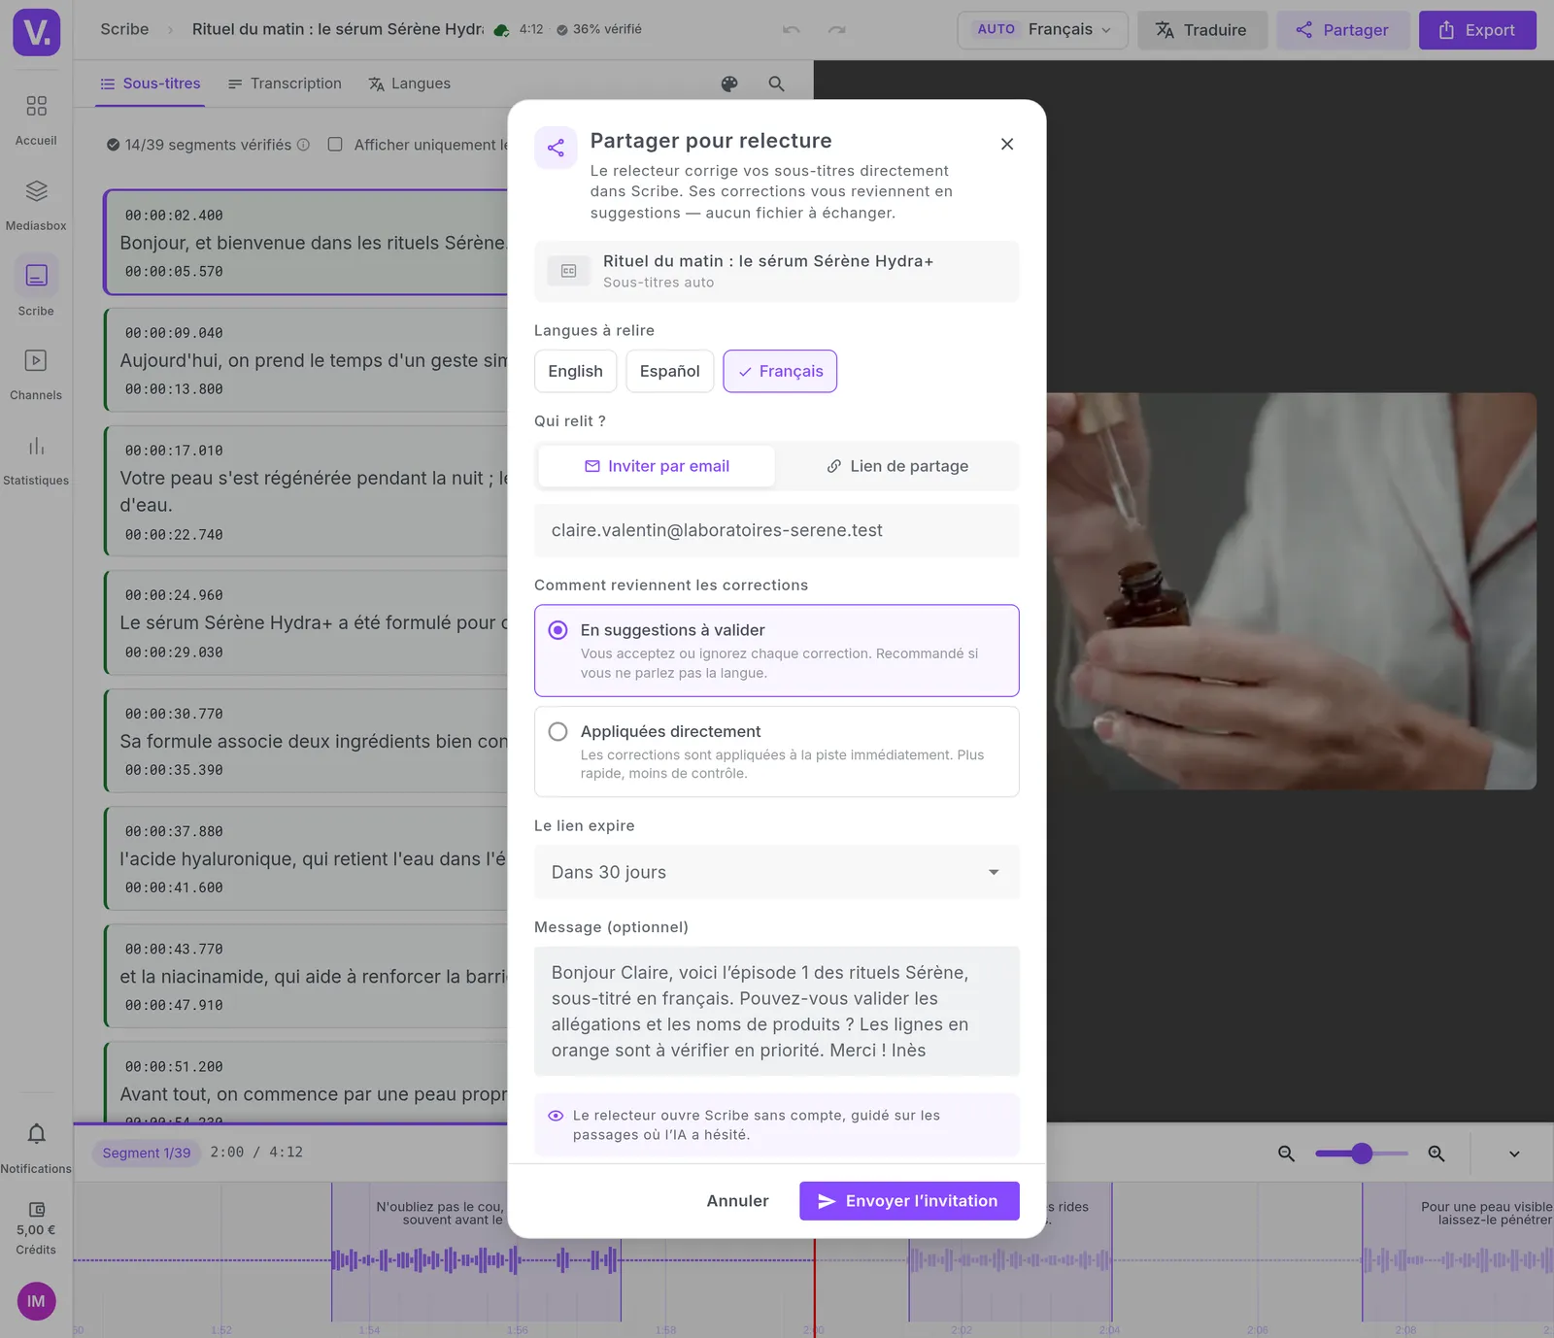The width and height of the screenshot is (1554, 1338).
Task: Select the segment starting 00:00:30.770
Action: 306,742
